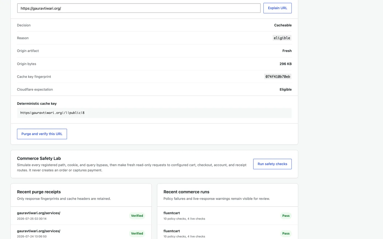Click the Cache key fingerprint label
This screenshot has height=239, width=383.
pyautogui.click(x=34, y=77)
